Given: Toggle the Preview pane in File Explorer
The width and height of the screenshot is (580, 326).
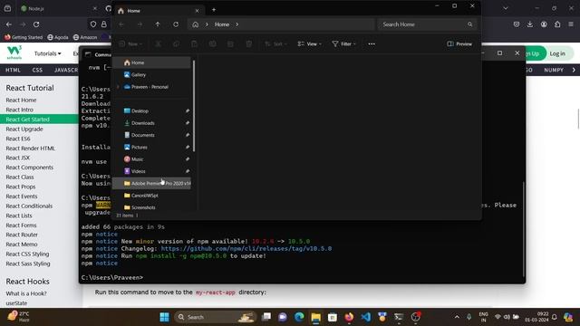Looking at the screenshot, I should coord(459,44).
